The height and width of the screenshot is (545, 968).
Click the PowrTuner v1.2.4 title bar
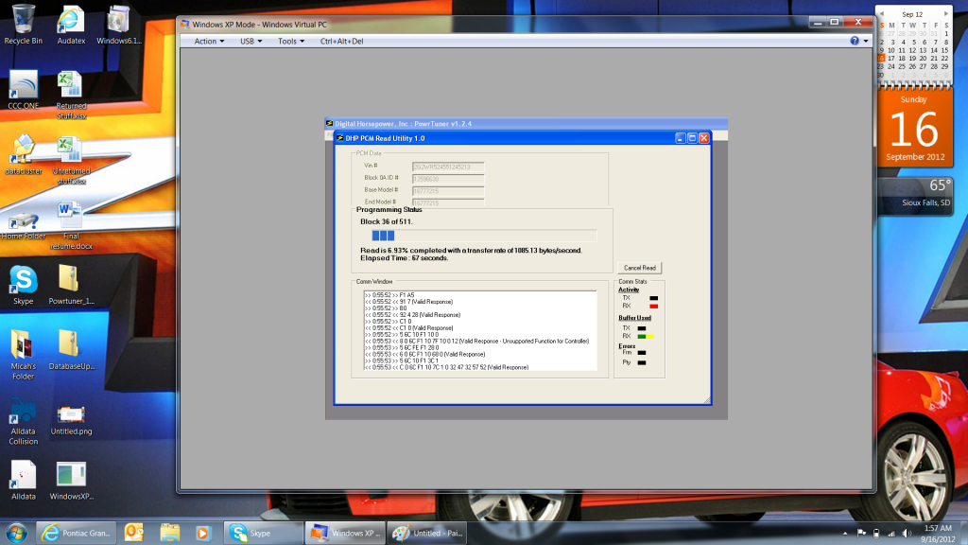(526, 124)
